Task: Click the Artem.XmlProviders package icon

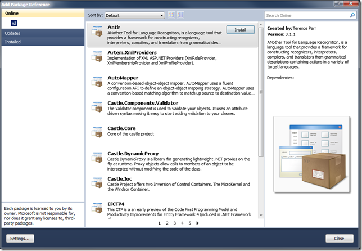Action: tap(97, 56)
